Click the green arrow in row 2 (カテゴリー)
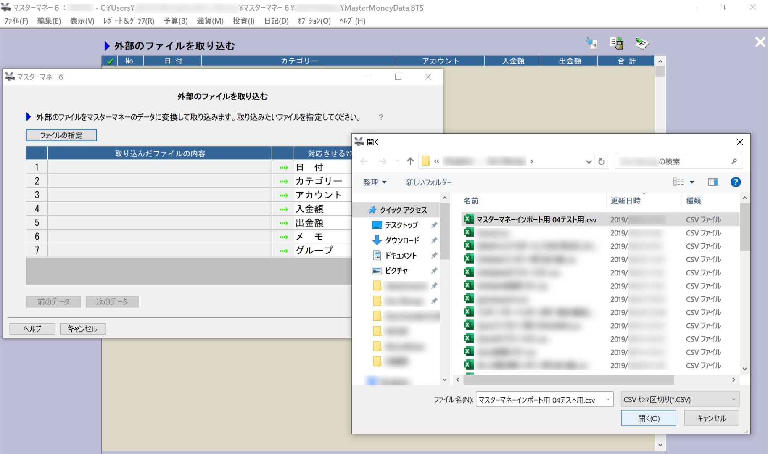 (283, 181)
